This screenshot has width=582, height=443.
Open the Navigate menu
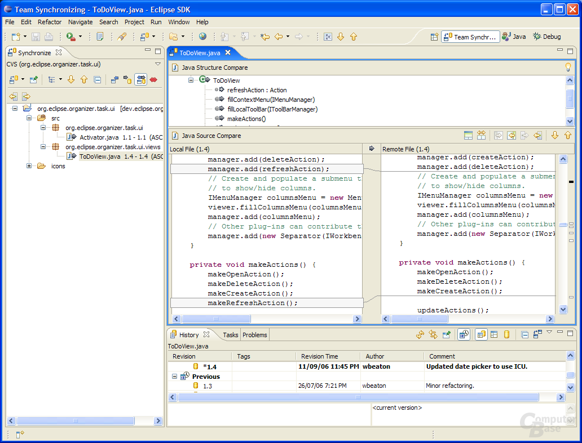[81, 22]
